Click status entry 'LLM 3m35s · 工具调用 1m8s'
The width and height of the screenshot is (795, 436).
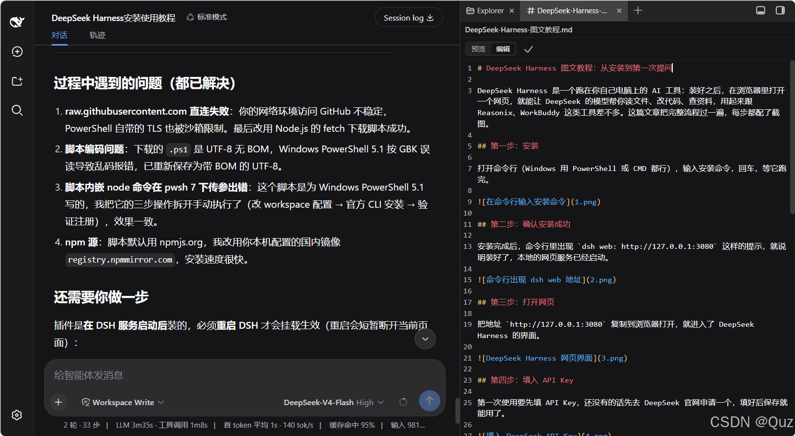tap(161, 425)
